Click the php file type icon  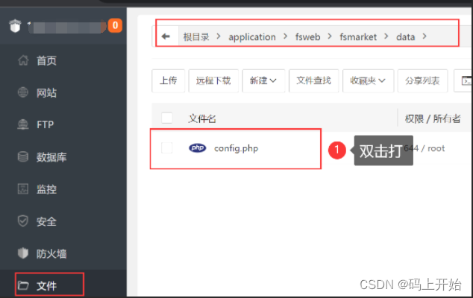coord(198,148)
